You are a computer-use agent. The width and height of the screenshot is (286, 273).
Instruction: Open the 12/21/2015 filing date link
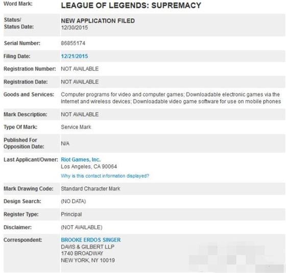click(x=75, y=56)
